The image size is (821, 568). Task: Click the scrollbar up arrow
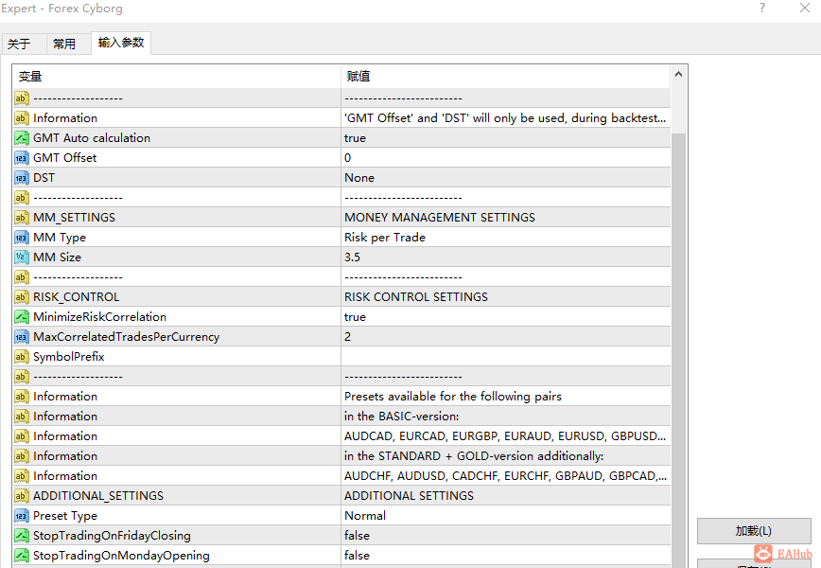678,75
